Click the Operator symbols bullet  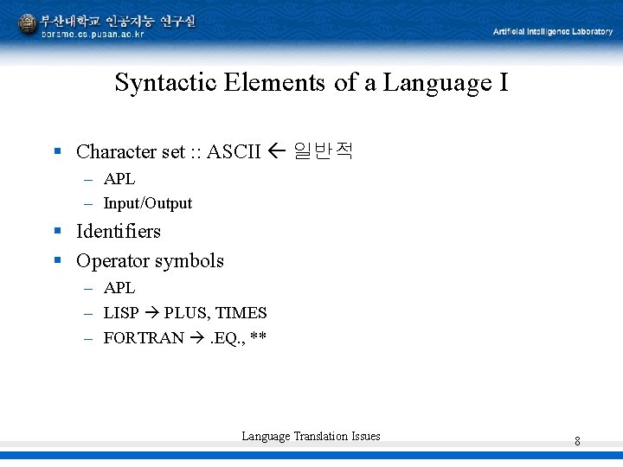150,262
